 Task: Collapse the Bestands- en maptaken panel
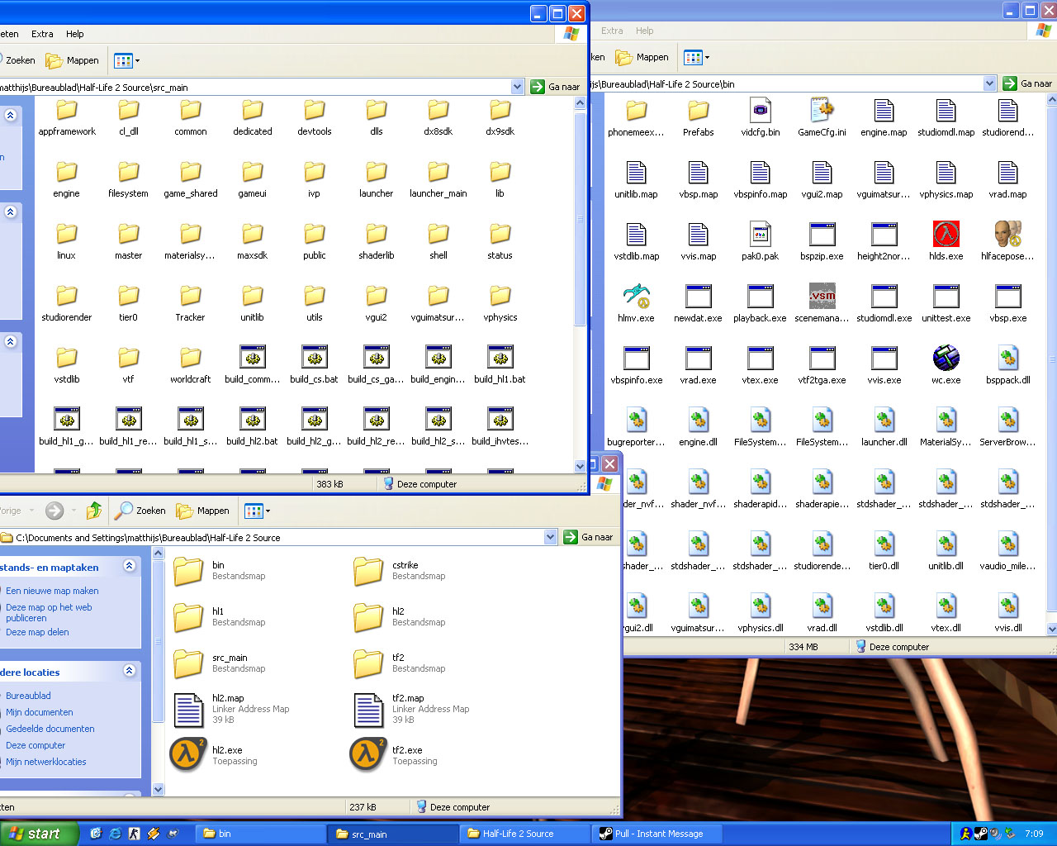(x=129, y=566)
